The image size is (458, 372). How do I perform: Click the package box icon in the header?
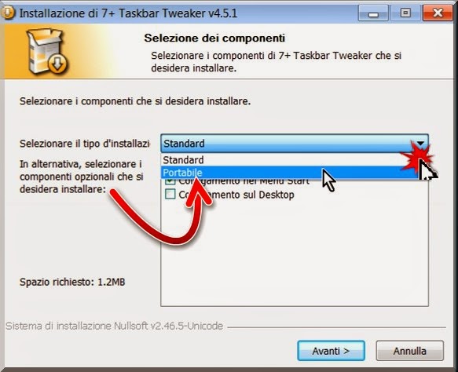47,51
